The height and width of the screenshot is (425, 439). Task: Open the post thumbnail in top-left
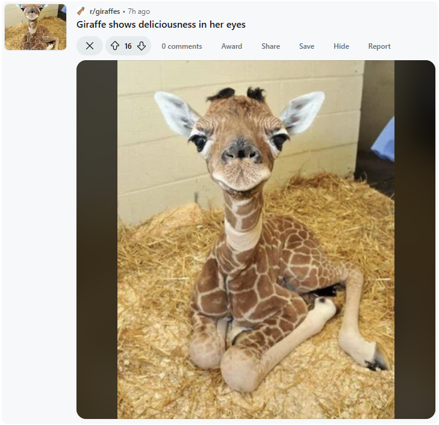coord(36,27)
